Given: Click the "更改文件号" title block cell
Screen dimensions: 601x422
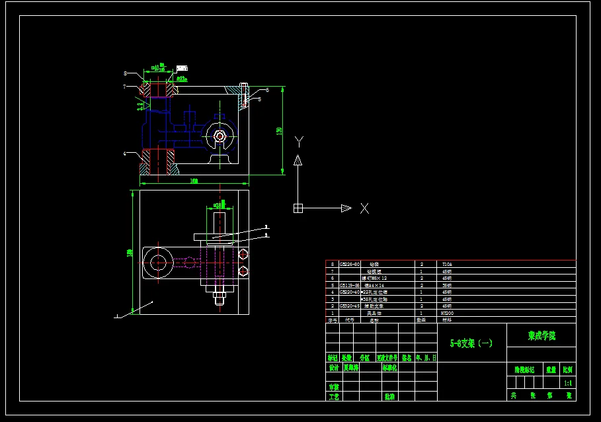Looking at the screenshot, I should (x=387, y=358).
